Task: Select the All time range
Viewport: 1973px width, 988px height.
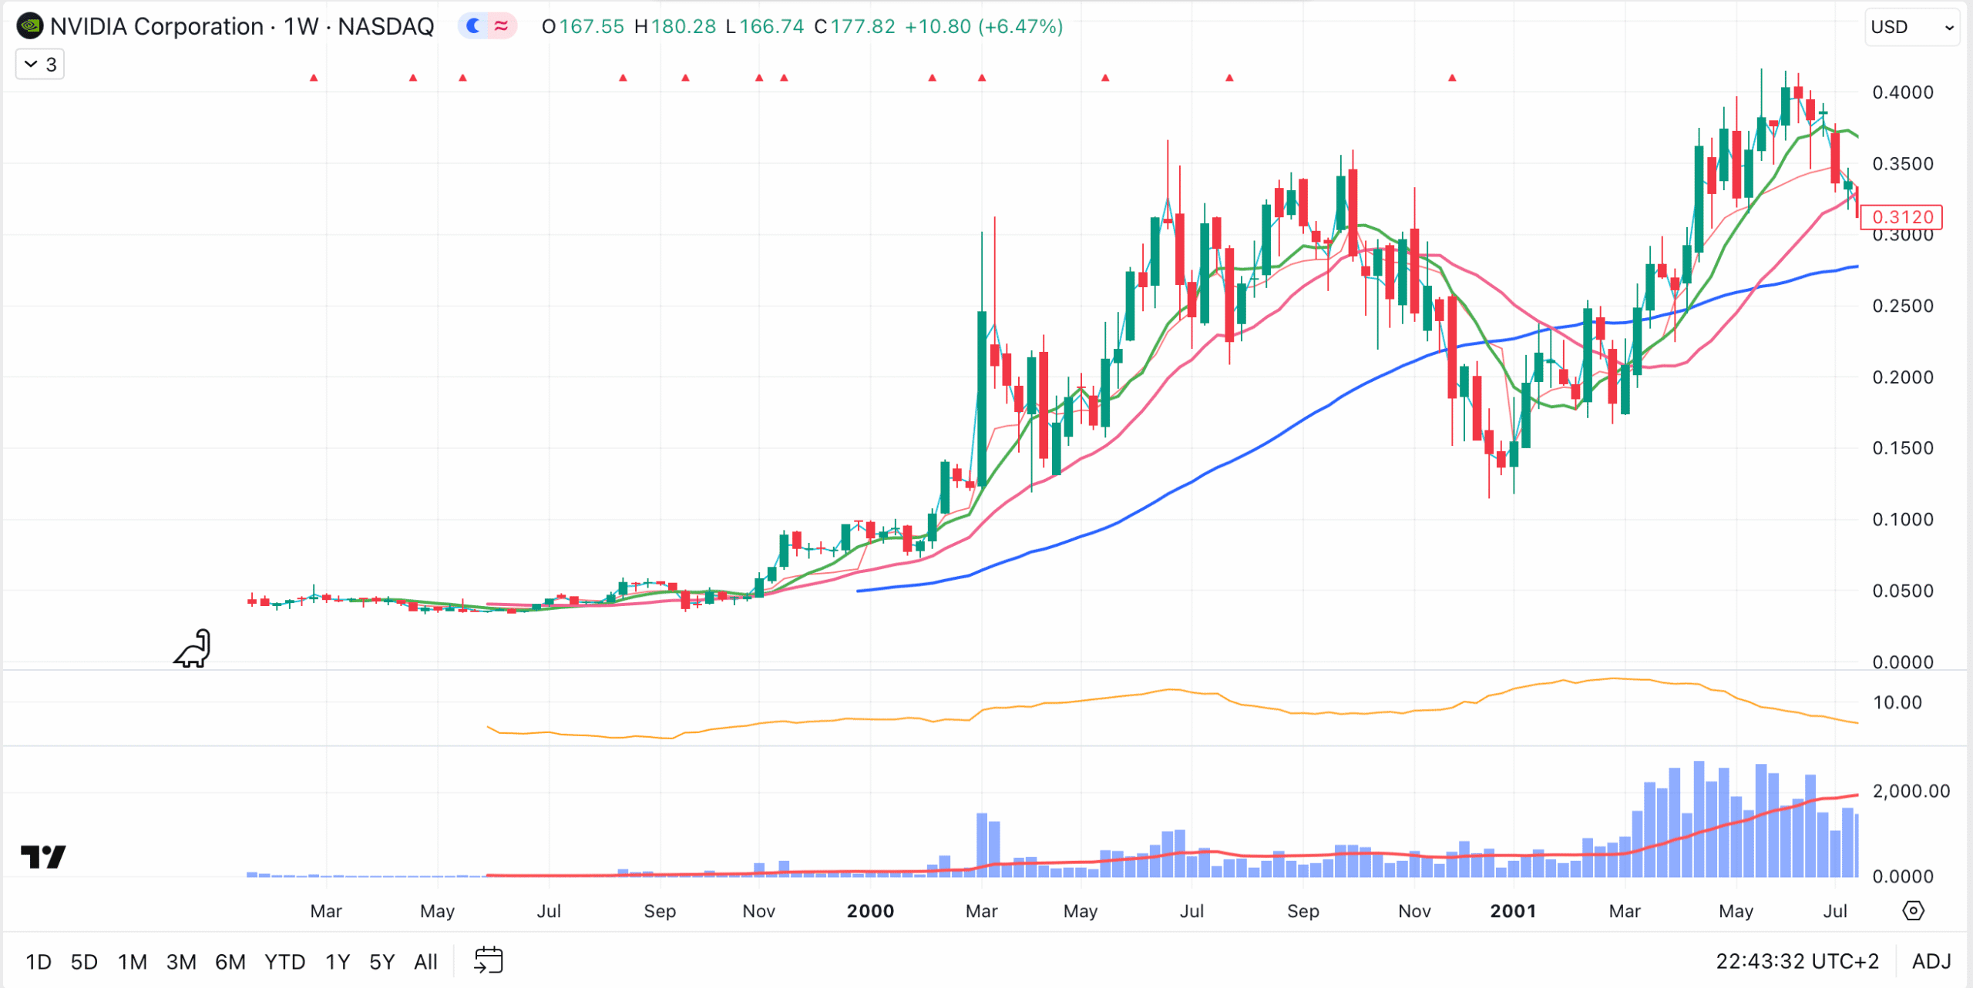Action: [x=425, y=962]
